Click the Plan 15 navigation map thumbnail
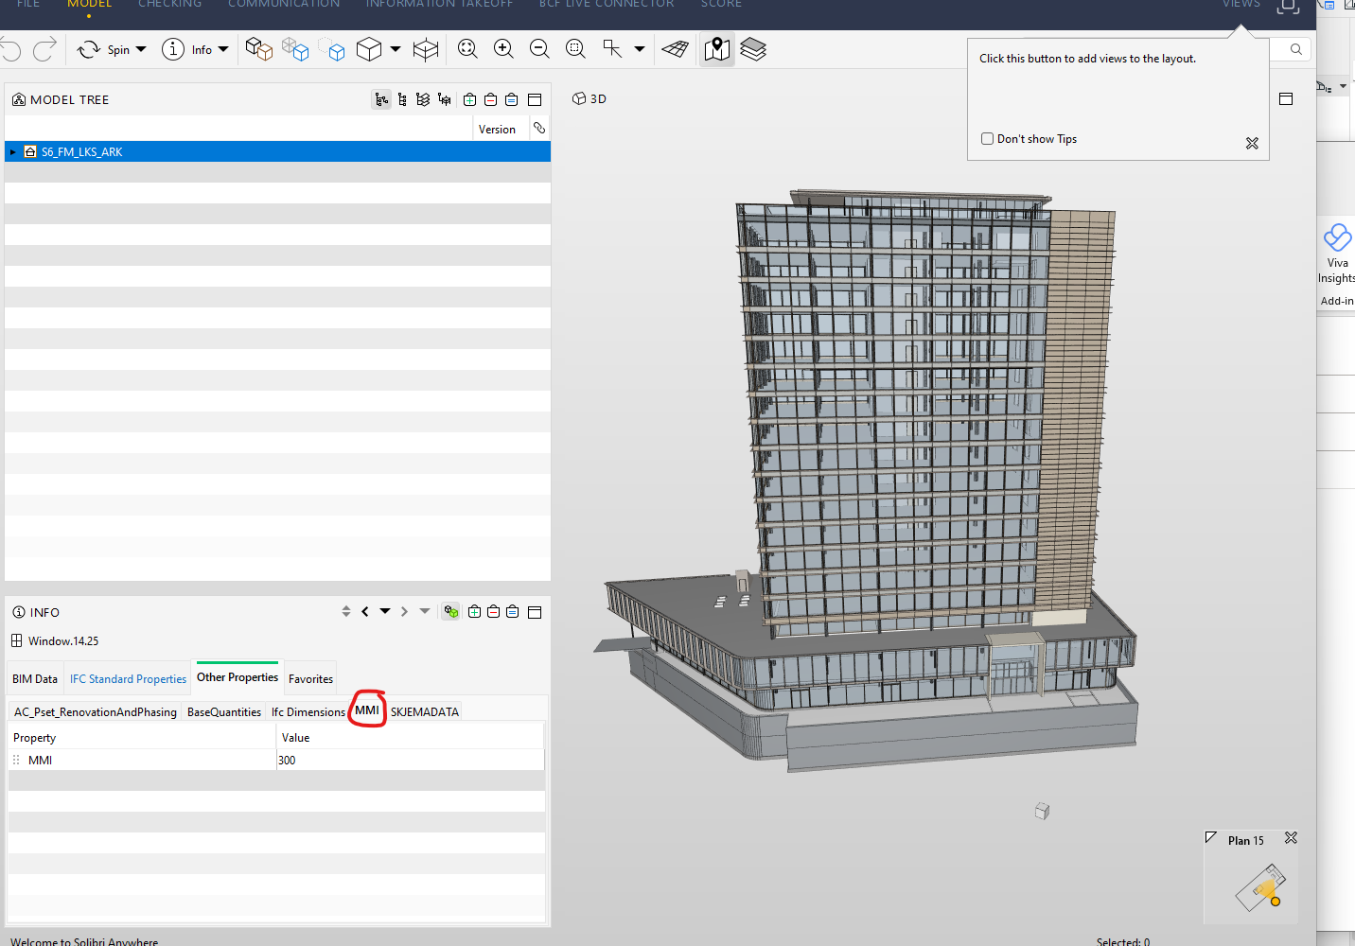 tap(1259, 888)
